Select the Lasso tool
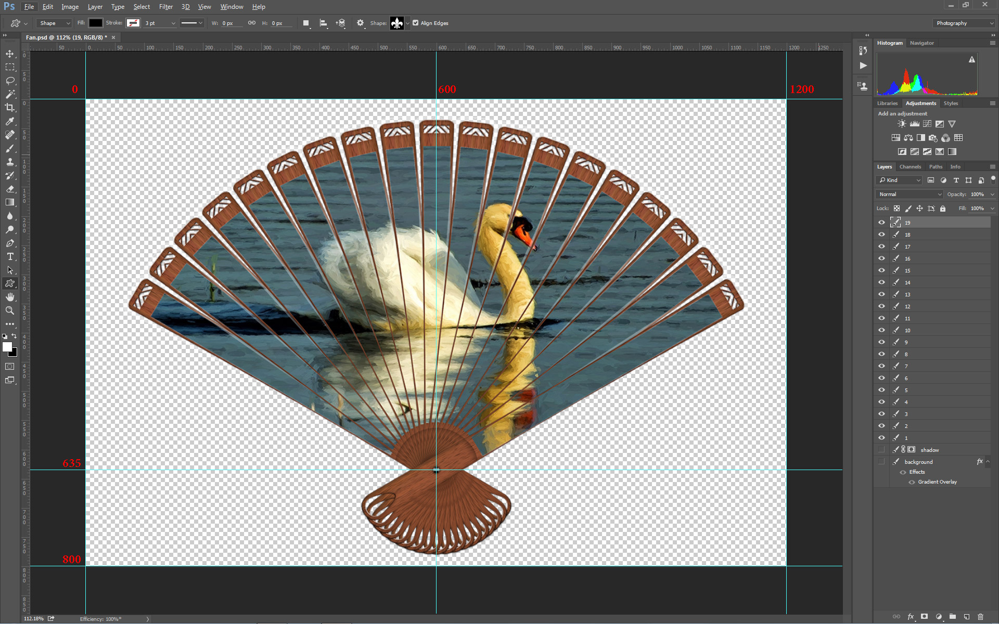 (10, 81)
